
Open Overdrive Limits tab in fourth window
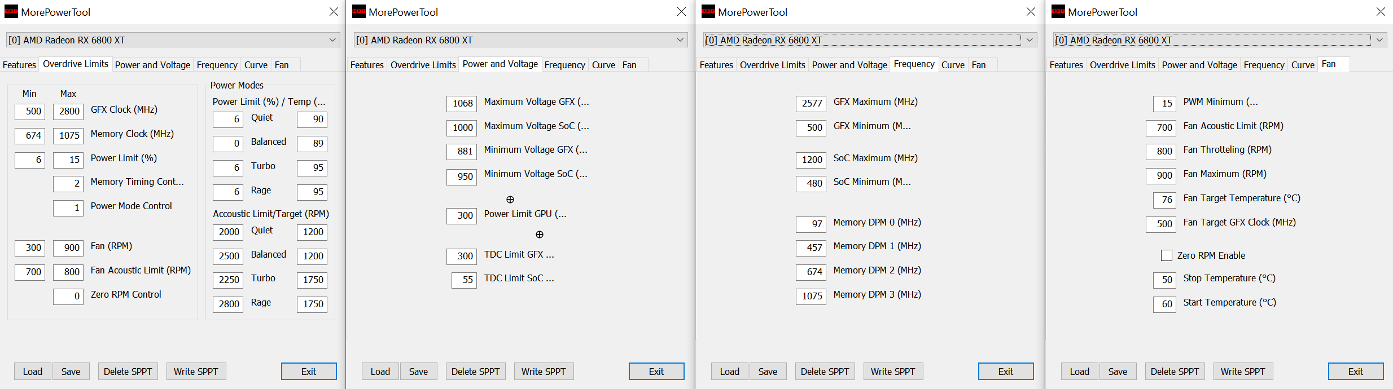pos(1122,65)
